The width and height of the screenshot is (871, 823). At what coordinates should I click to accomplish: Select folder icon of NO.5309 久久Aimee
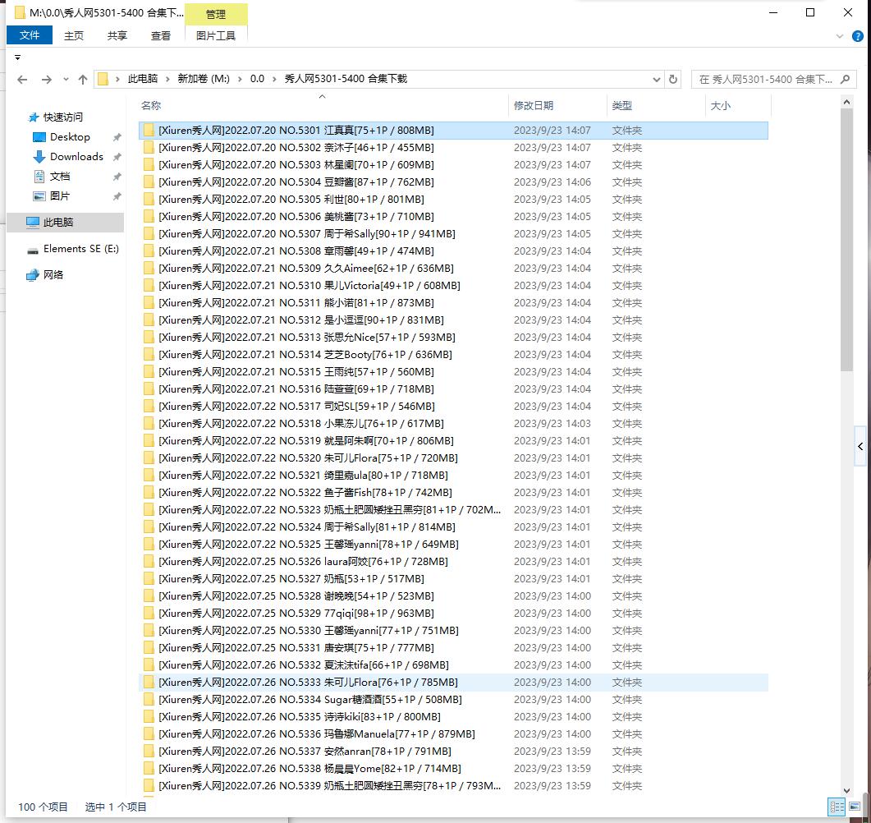[x=149, y=268]
